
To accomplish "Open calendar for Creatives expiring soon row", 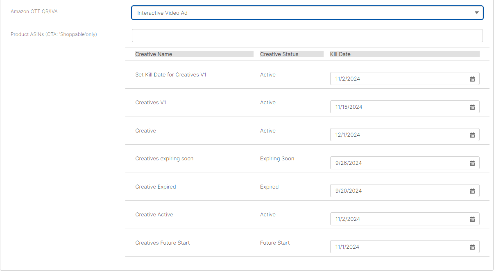I will (472, 163).
